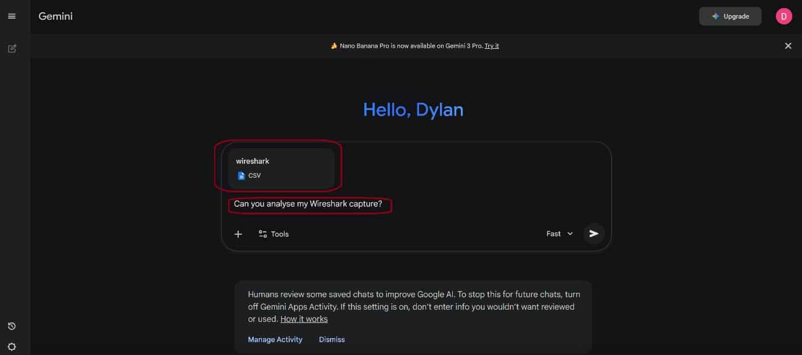This screenshot has height=355, width=802.
Task: Open the Dylan account avatar
Action: tap(783, 16)
